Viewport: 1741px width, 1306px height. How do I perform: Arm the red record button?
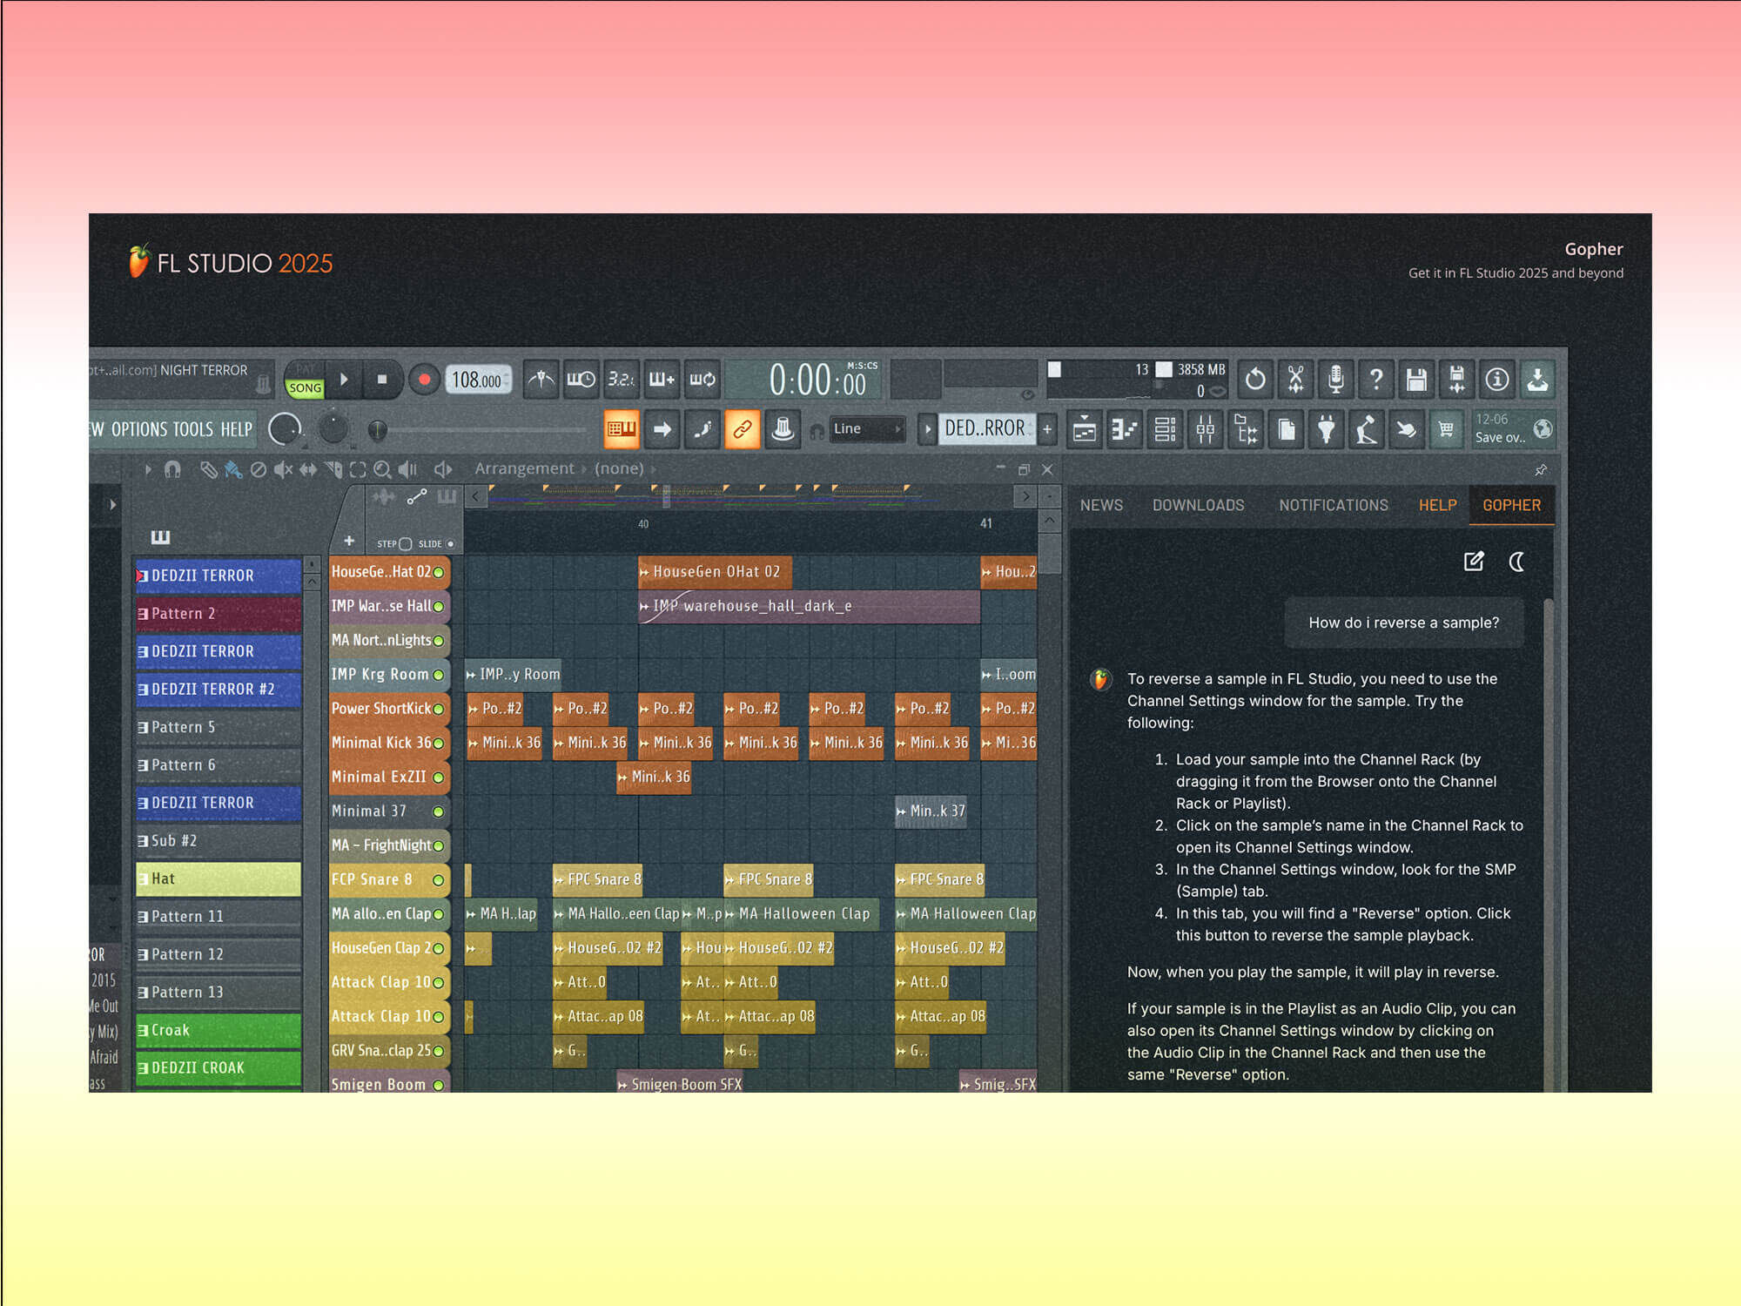[x=424, y=380]
